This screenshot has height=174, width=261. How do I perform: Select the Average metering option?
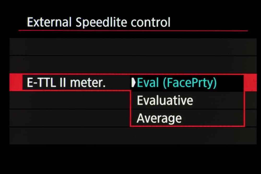pos(159,118)
